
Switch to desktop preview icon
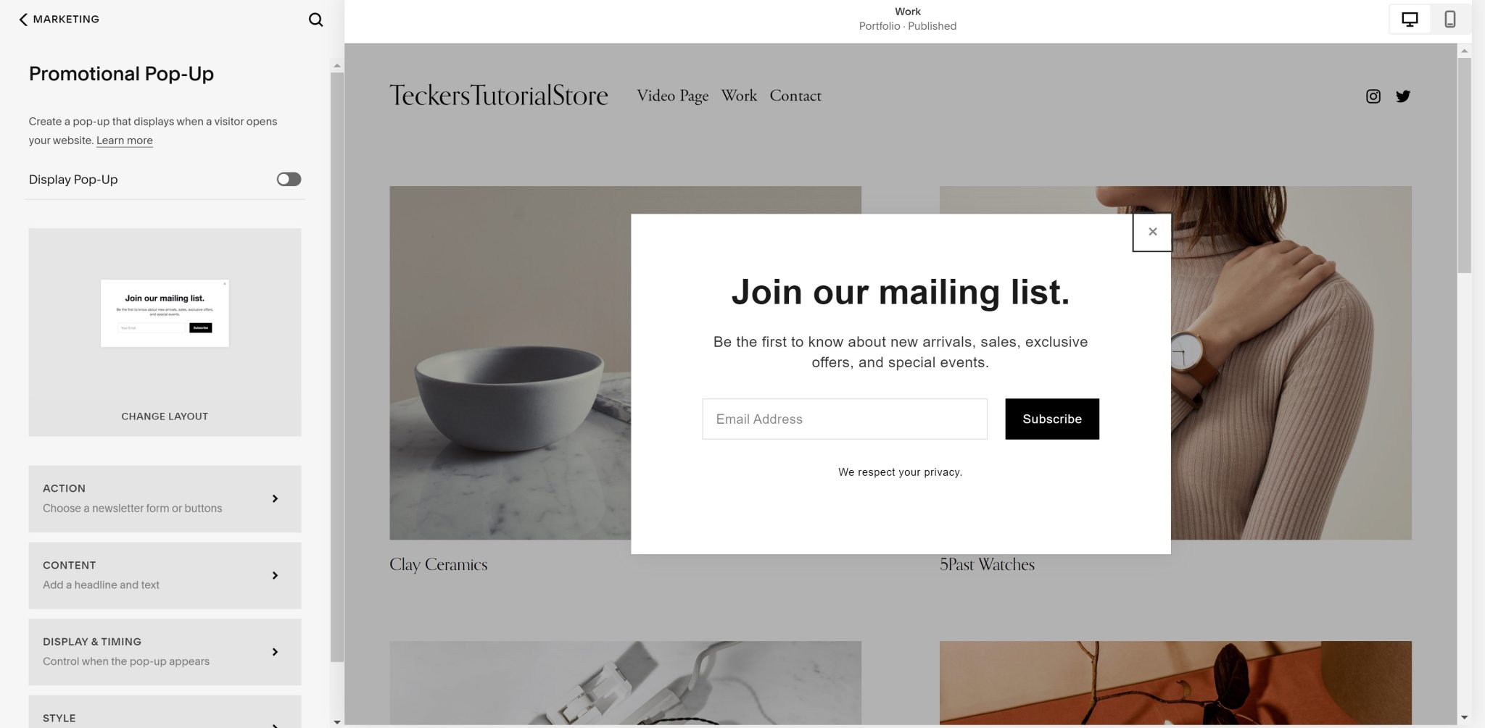[1410, 20]
